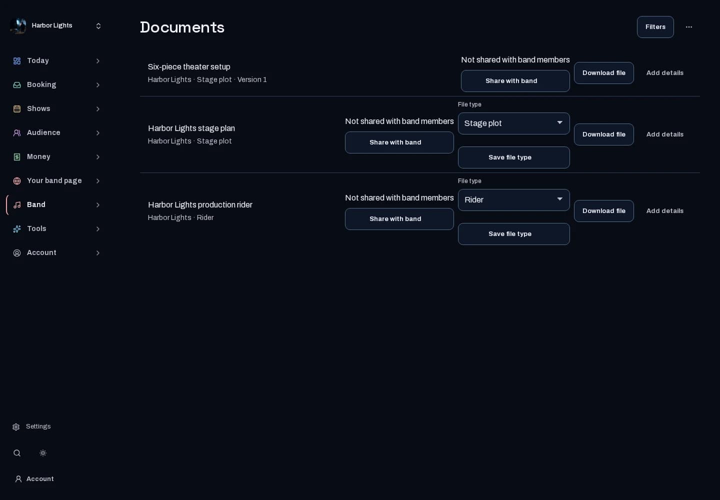The width and height of the screenshot is (720, 500).
Task: Expand the Today section chevron
Action: click(98, 61)
